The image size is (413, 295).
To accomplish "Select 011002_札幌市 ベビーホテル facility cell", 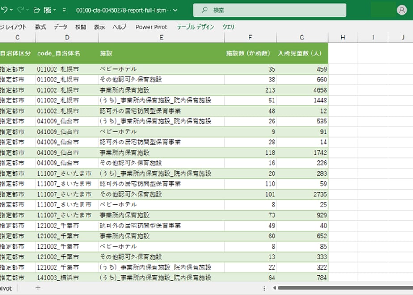I will (161, 69).
